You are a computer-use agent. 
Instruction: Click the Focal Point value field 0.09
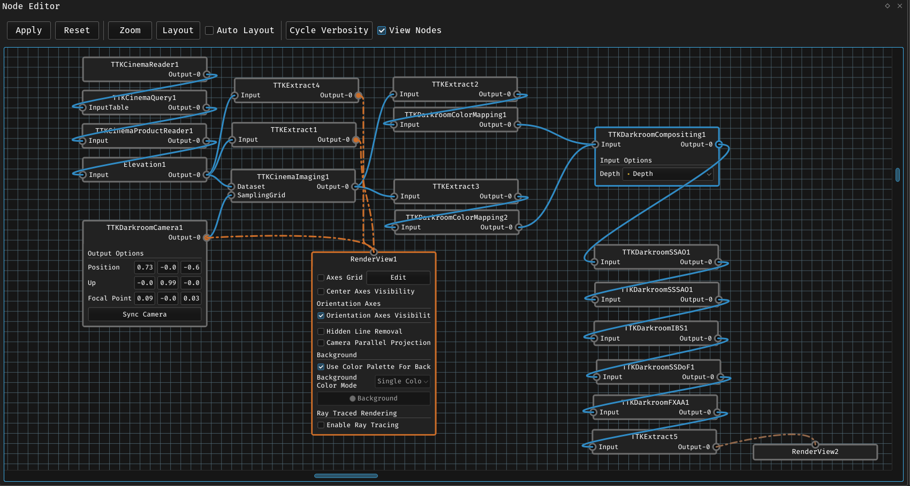pos(145,298)
